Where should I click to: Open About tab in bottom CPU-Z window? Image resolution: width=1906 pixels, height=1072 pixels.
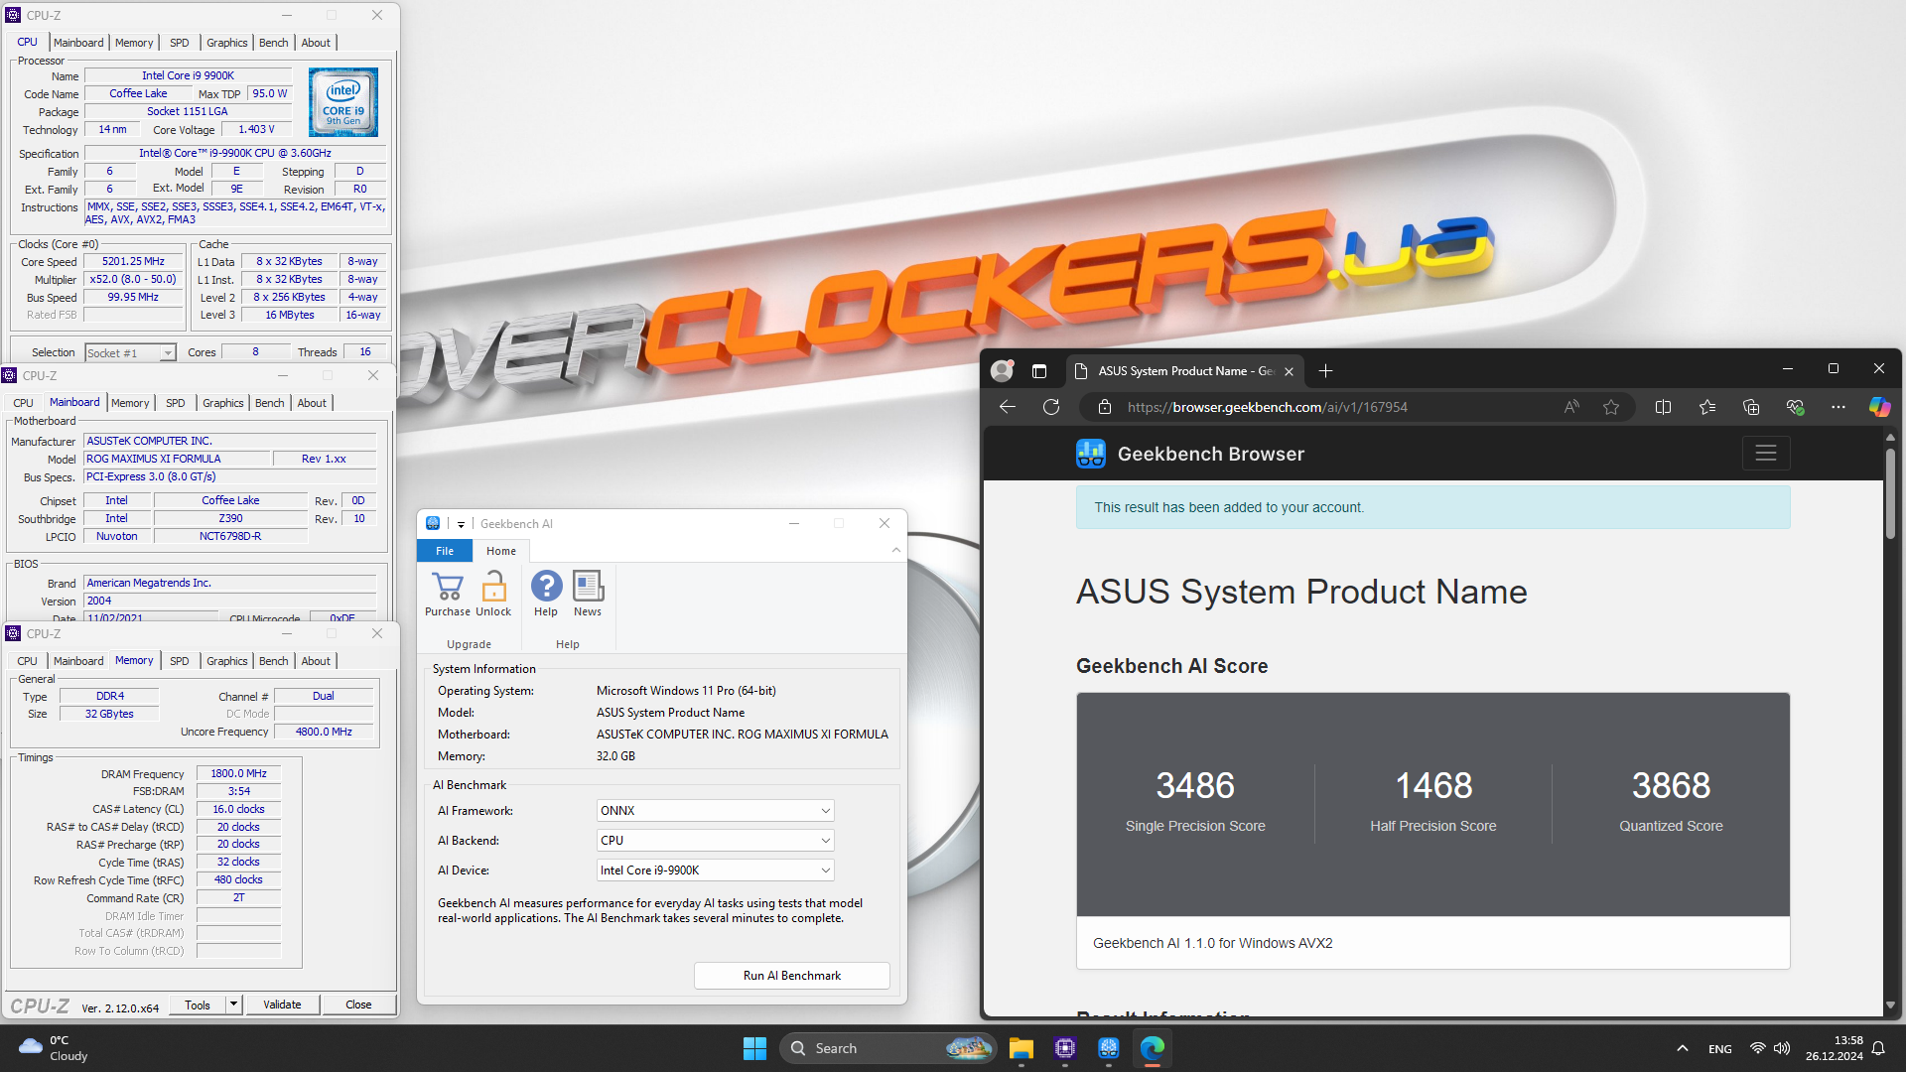point(316,661)
